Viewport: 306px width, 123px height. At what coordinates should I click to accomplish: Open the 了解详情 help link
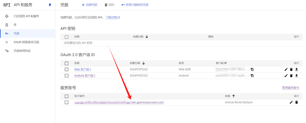click(113, 17)
